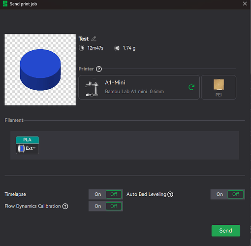Click the PEI plate icon
Screen dimensions: 251x246
point(219,84)
